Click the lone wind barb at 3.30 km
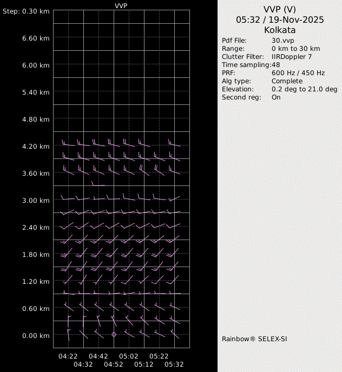Screen dimensions: 342x372 [x=98, y=185]
